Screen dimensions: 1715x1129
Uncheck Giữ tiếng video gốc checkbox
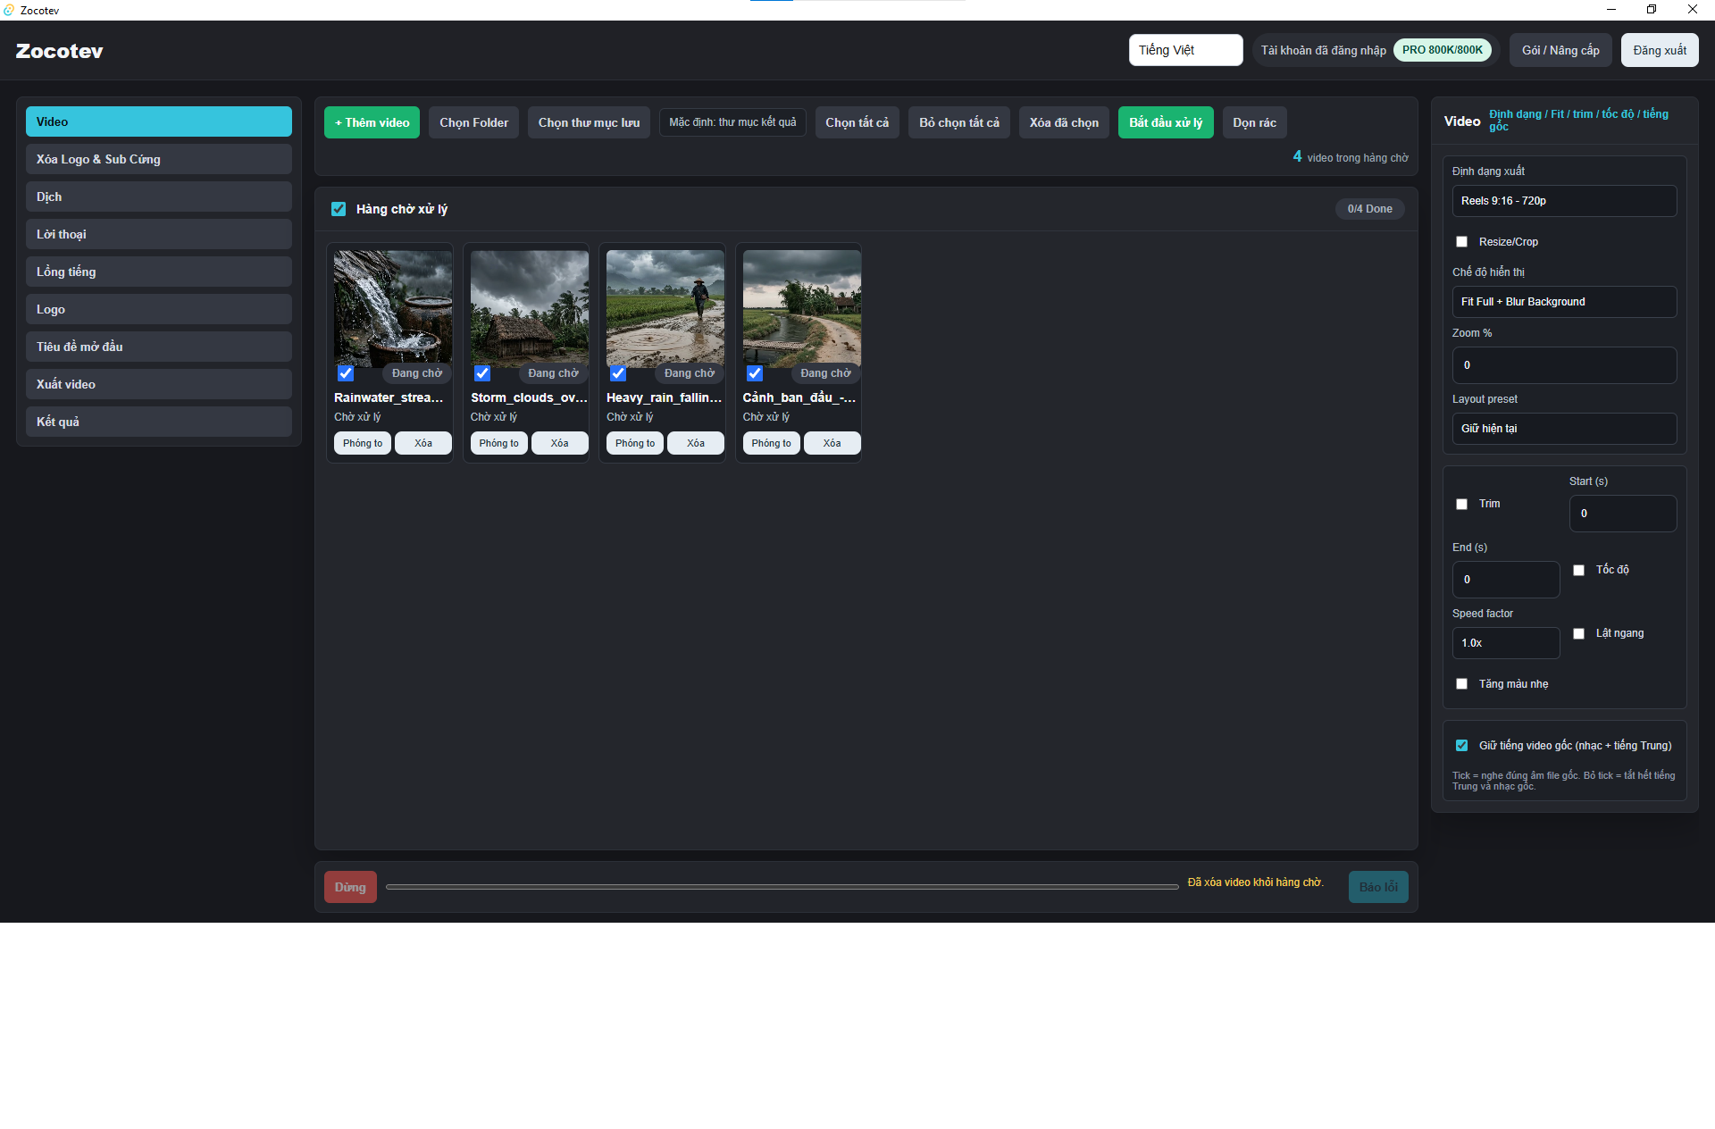[1461, 745]
